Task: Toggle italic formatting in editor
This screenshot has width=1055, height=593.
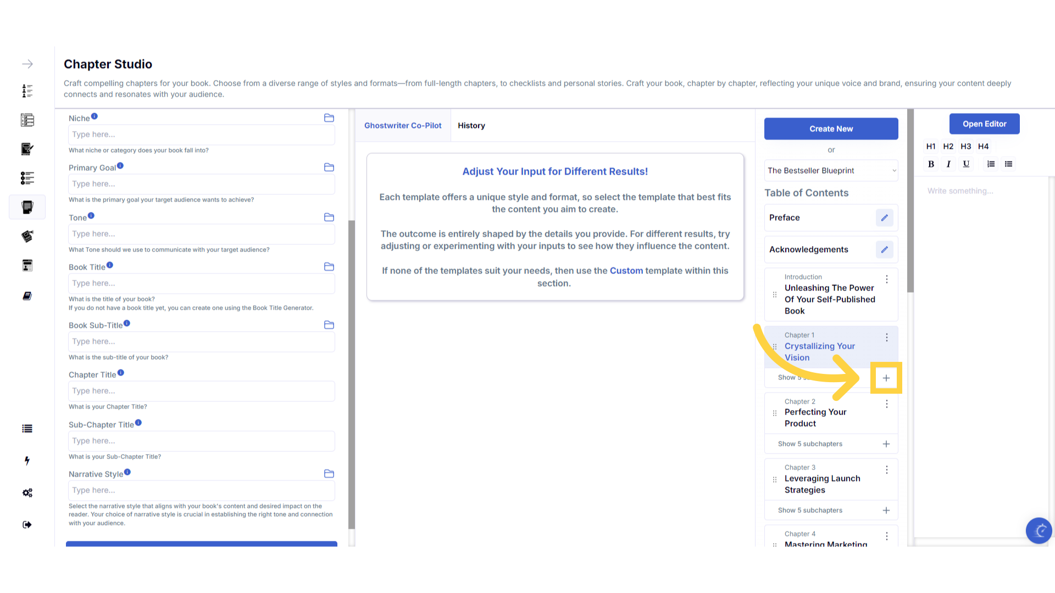Action: pyautogui.click(x=948, y=164)
